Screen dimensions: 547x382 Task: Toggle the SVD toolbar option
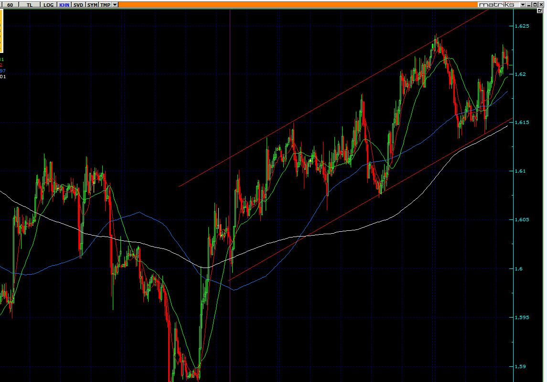[x=78, y=4]
